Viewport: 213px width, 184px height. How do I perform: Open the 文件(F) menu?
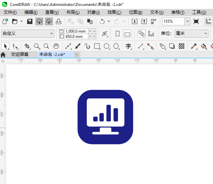pos(10,12)
